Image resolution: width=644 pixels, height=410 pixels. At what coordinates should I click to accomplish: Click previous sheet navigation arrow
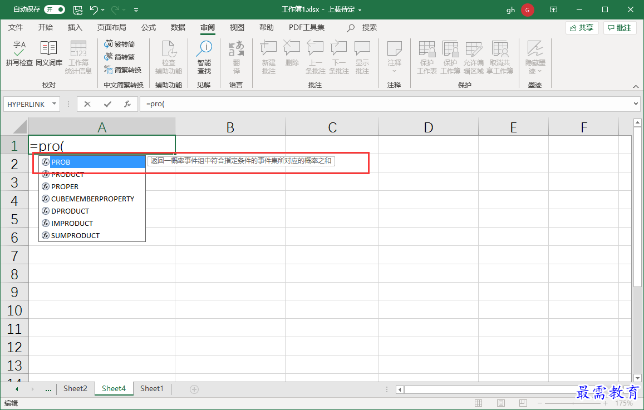click(17, 389)
